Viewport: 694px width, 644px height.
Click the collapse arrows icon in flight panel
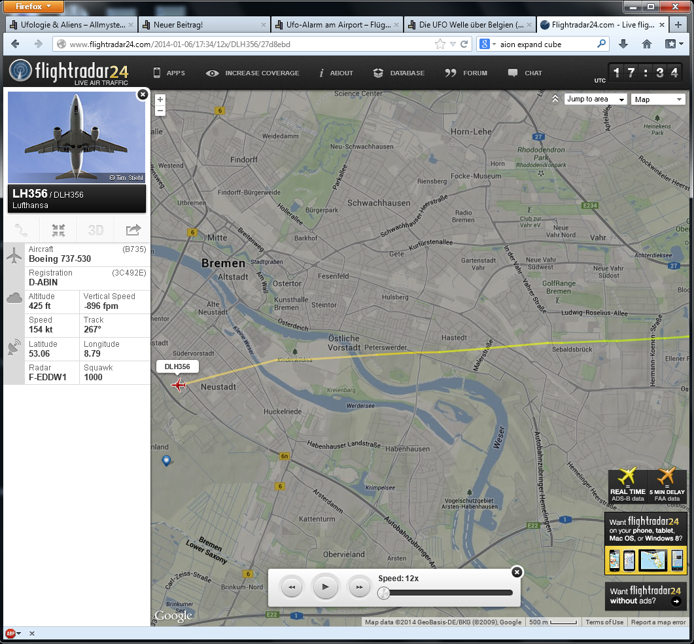coord(59,230)
